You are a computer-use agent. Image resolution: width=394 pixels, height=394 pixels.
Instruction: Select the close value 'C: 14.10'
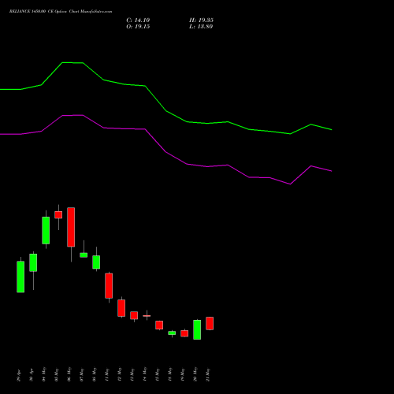[138, 20]
